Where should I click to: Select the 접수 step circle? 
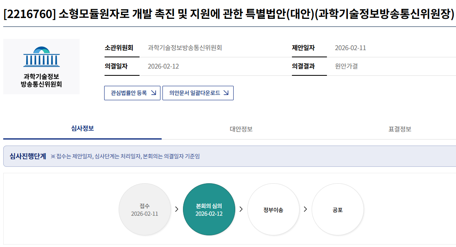(x=145, y=209)
